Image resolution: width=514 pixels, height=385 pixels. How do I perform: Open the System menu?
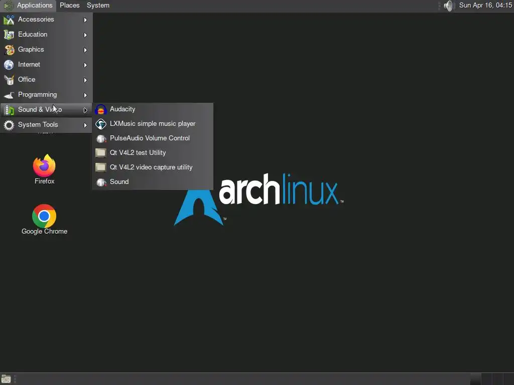[x=98, y=6]
